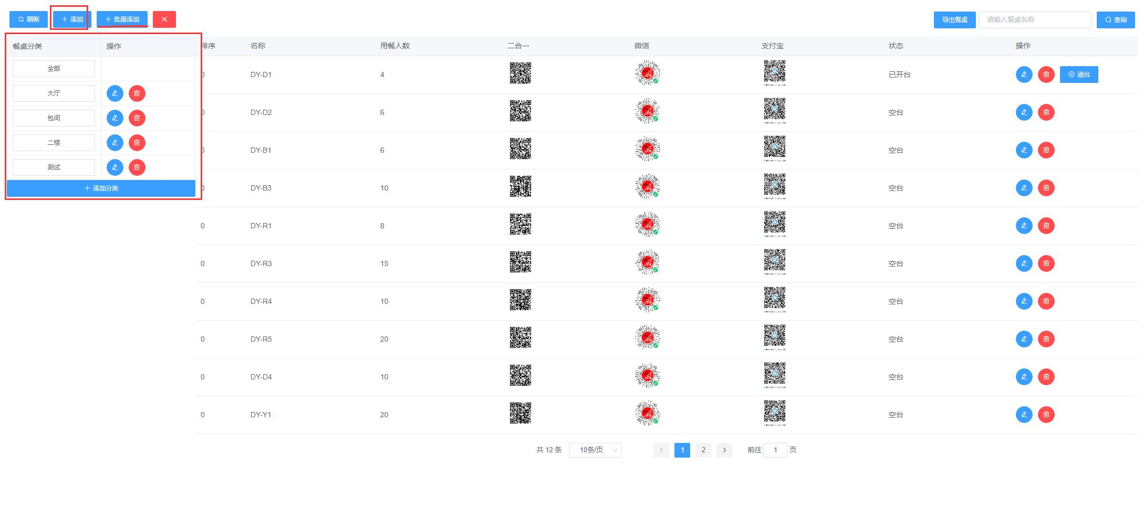The image size is (1144, 508).
Task: Focus the table name search field
Action: click(1035, 20)
